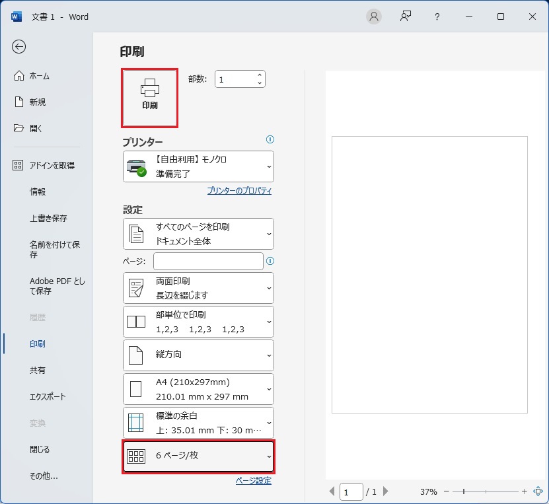549x504 pixels.
Task: Select ホーム in the sidebar
Action: (x=39, y=76)
